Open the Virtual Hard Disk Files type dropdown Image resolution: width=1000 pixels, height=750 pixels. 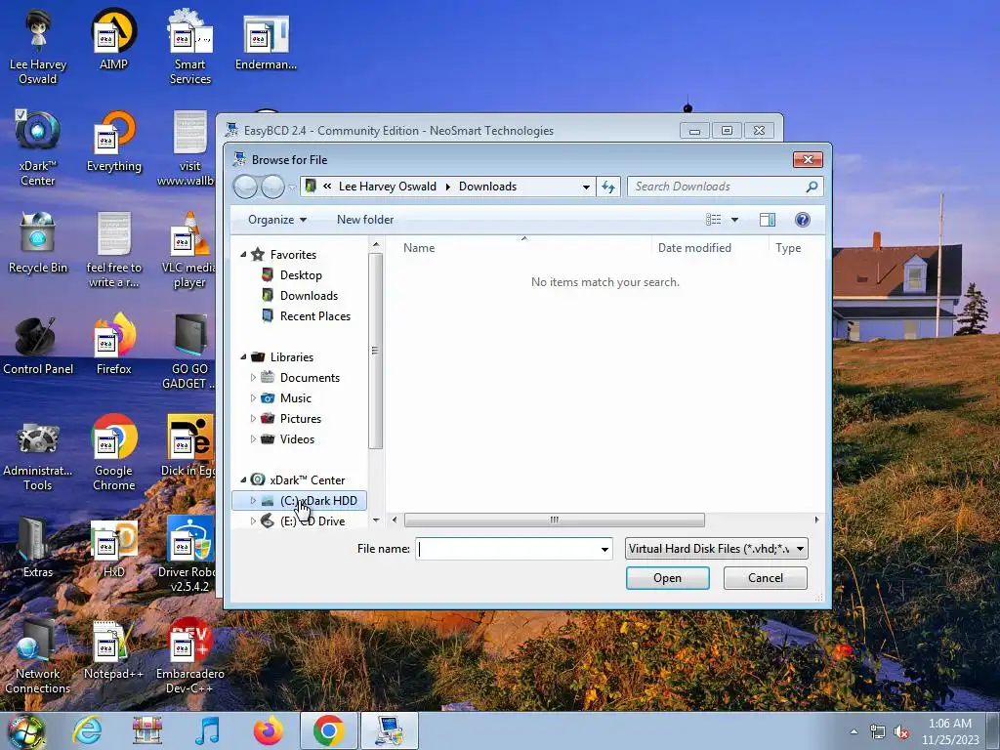click(716, 549)
